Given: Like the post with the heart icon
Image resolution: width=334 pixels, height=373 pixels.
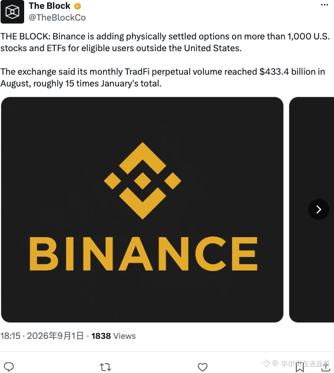Looking at the screenshot, I should click(x=203, y=367).
